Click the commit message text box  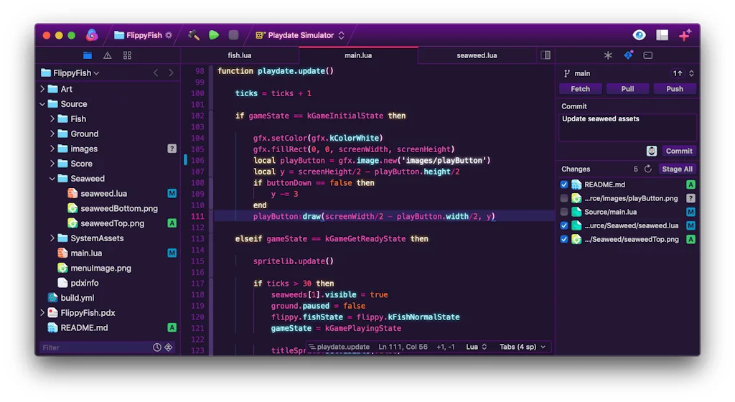point(627,127)
